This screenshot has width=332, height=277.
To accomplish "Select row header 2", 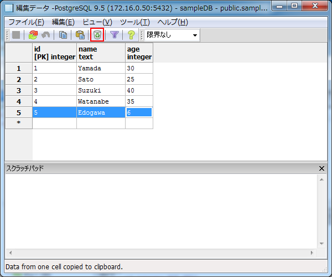I will pyautogui.click(x=19, y=79).
